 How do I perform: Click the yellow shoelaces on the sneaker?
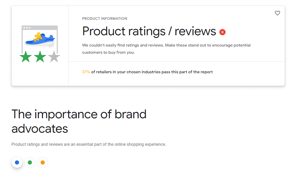click(x=38, y=37)
